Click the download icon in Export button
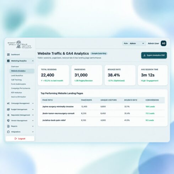The height and width of the screenshot is (174, 174). coord(145,55)
